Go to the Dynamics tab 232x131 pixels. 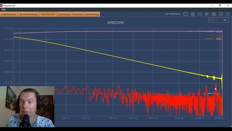pyautogui.click(x=78, y=14)
